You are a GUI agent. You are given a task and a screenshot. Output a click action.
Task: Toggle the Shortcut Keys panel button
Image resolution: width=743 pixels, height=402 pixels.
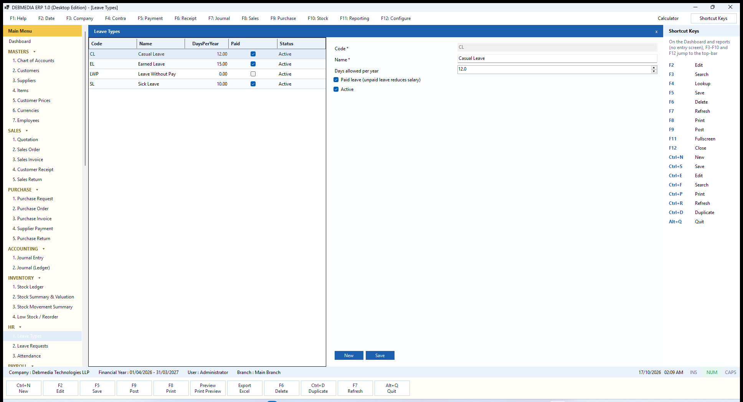pyautogui.click(x=713, y=18)
